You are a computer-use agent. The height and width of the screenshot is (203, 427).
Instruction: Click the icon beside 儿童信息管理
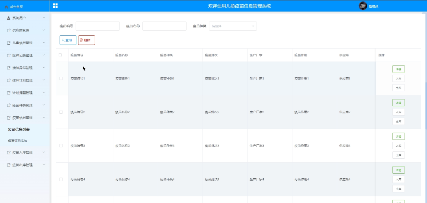point(8,43)
